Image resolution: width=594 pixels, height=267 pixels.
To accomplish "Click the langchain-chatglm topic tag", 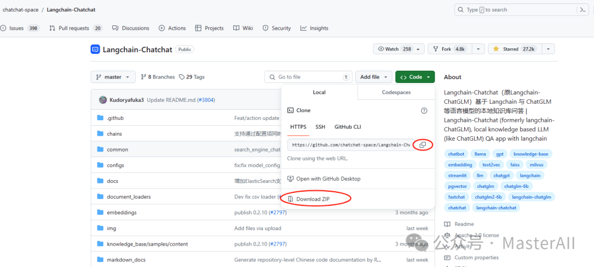I will pyautogui.click(x=531, y=197).
